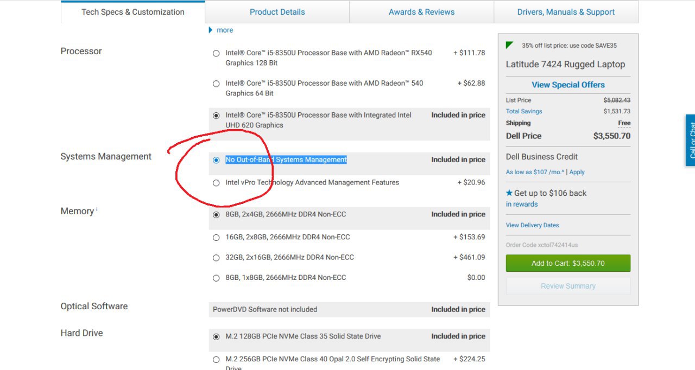This screenshot has height=370, width=695.
Task: Click the Total Savings amount $1,531.73
Action: point(617,111)
